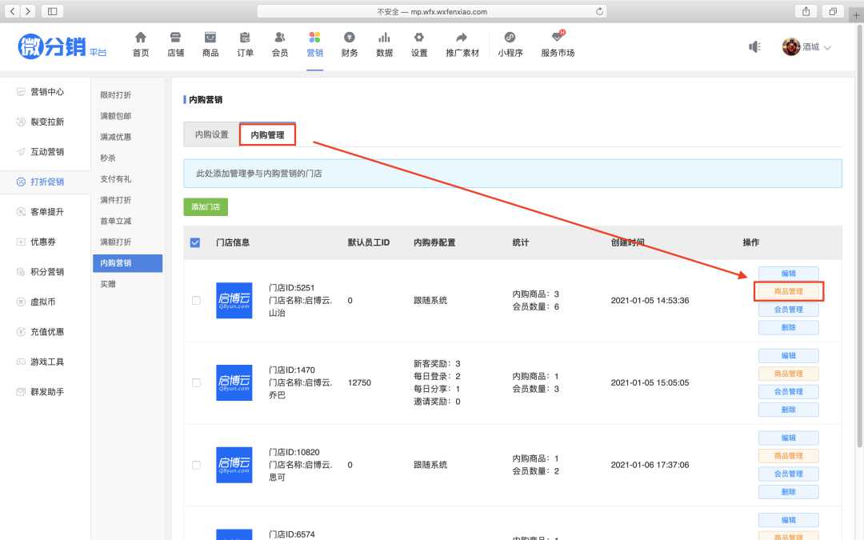Open 裂变拉新 in the sidebar
This screenshot has height=540, width=864.
47,122
